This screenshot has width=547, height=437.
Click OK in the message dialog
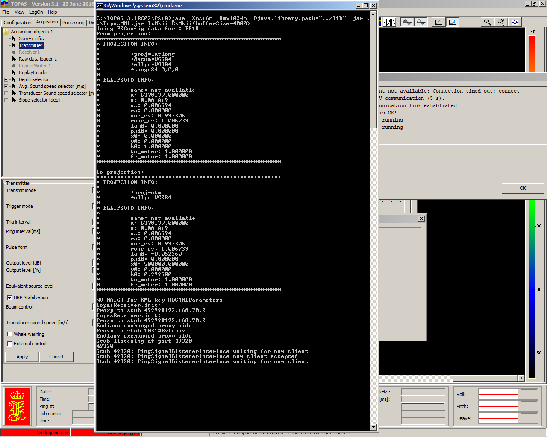coord(523,188)
